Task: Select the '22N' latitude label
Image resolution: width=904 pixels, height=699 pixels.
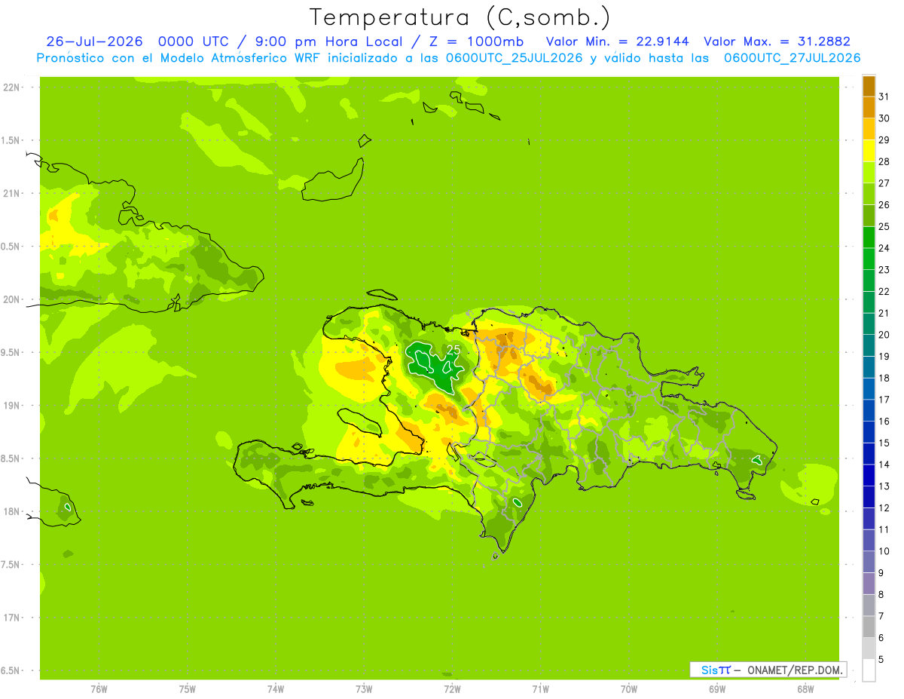Action: coord(11,87)
